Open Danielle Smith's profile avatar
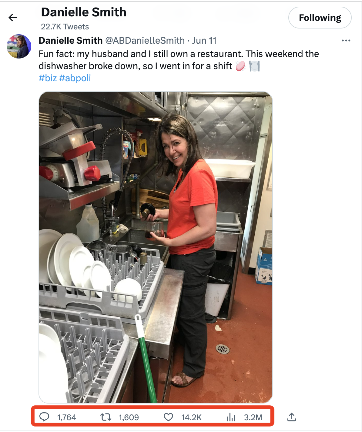 (19, 46)
